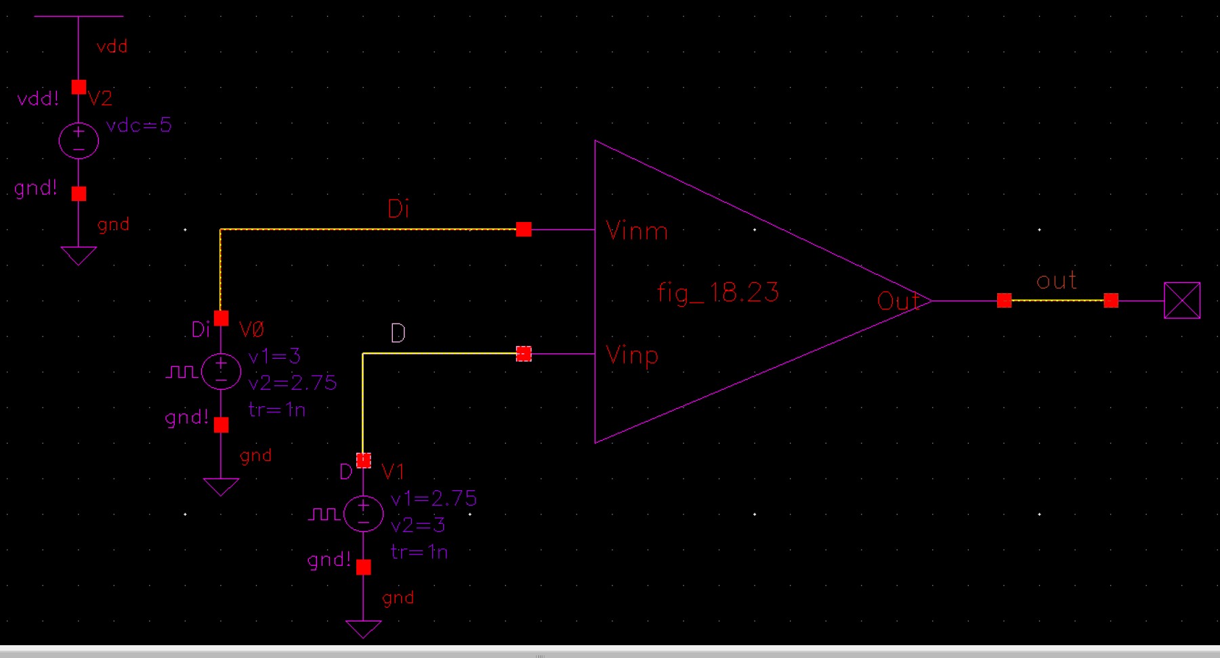Click the tr=1n parameter of V1
Image resolution: width=1220 pixels, height=658 pixels.
[419, 552]
